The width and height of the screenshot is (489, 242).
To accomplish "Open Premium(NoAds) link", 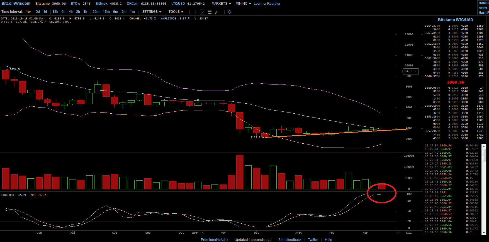I will pos(214,239).
